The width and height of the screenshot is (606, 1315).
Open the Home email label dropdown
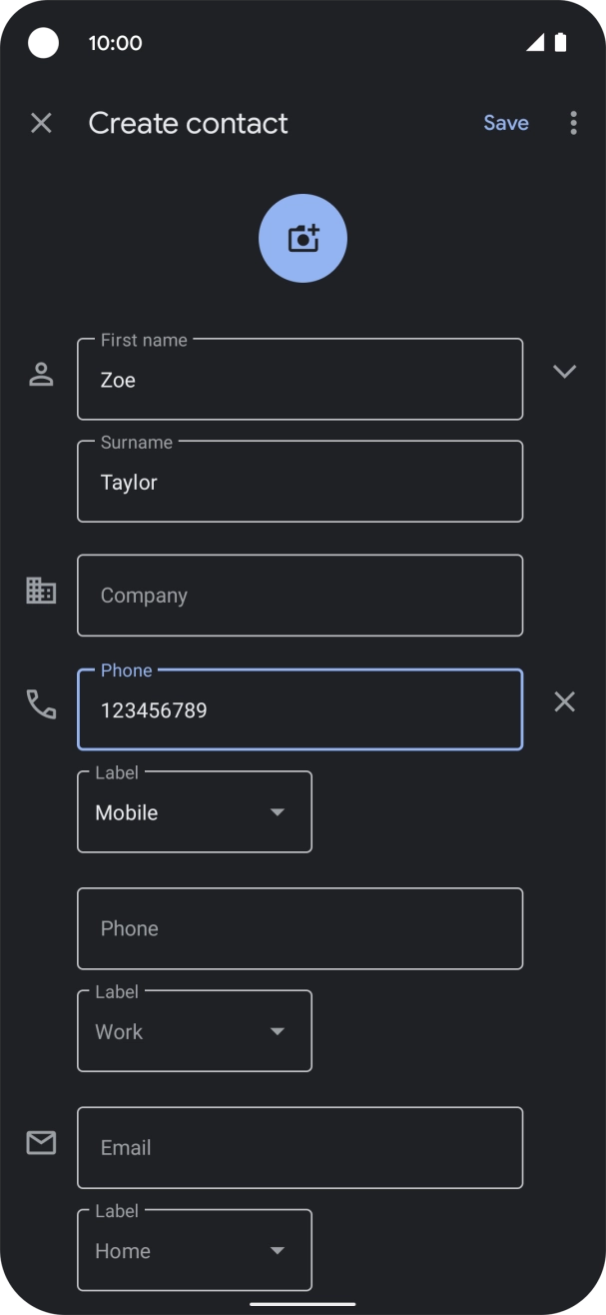click(x=195, y=1250)
